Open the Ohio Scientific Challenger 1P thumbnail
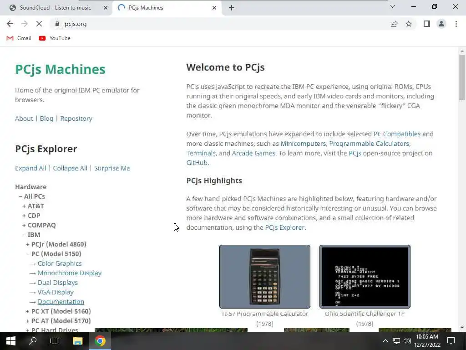The height and width of the screenshot is (350, 466). point(365,277)
